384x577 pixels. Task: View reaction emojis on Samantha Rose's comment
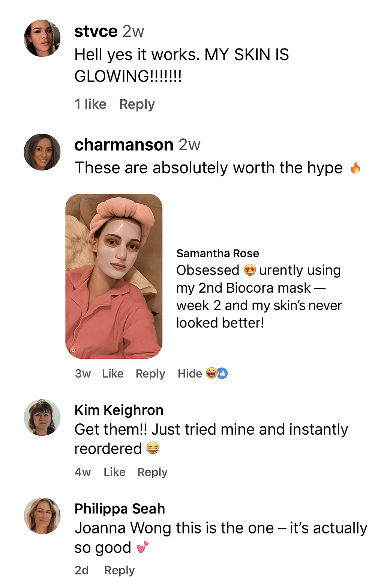click(x=217, y=373)
